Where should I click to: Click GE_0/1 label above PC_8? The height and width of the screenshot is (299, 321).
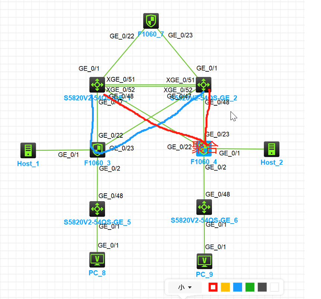108,245
